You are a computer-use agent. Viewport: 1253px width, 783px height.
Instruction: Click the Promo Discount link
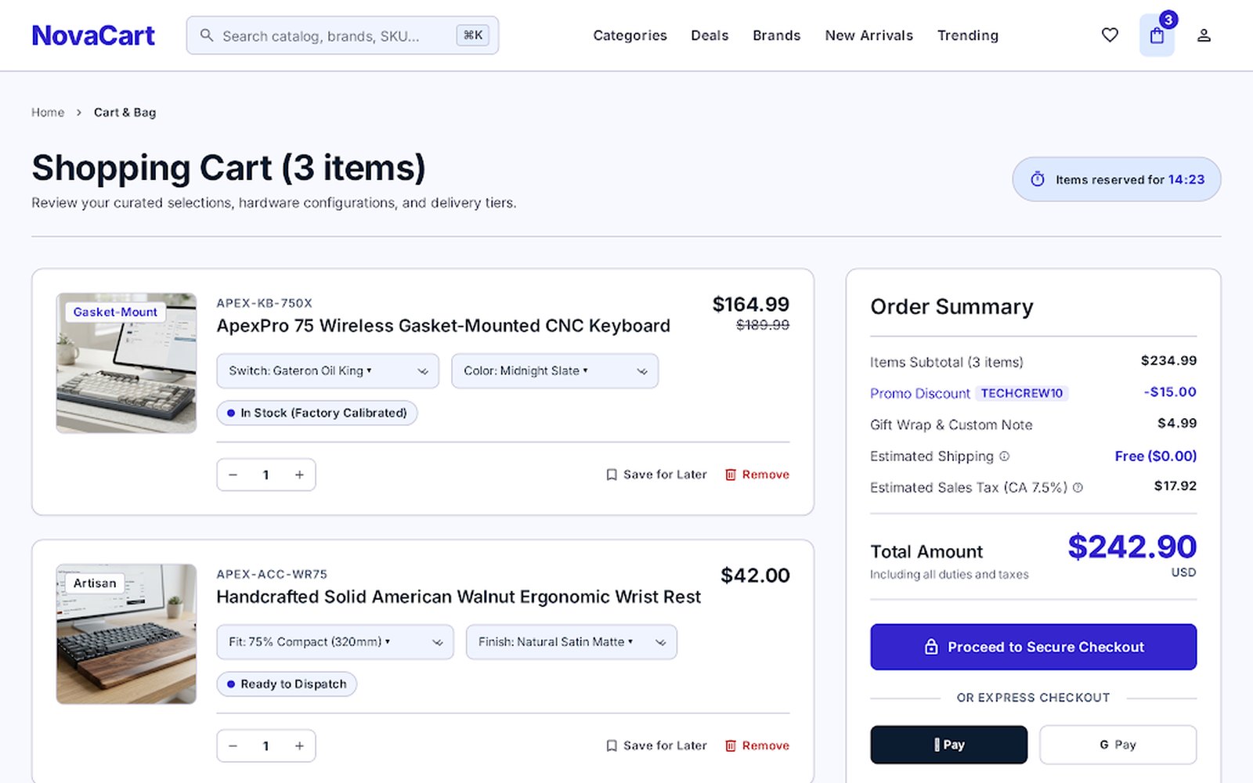point(919,393)
